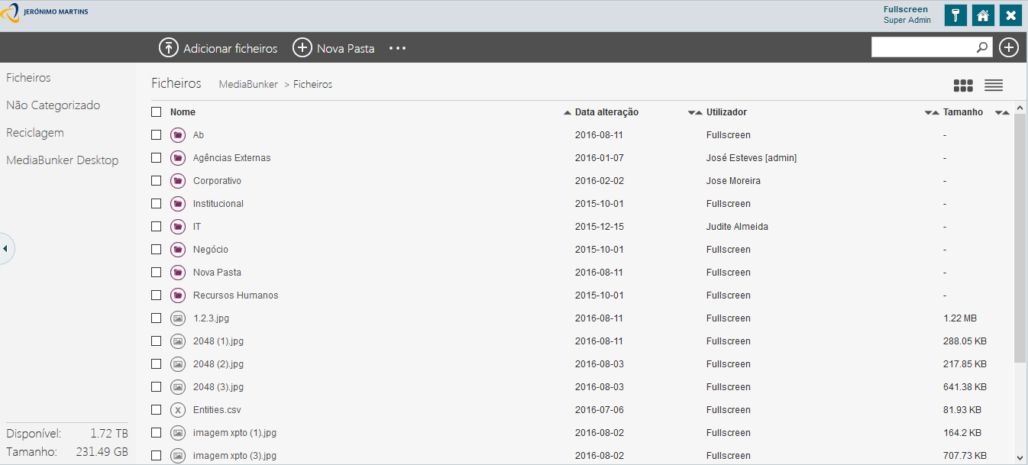Viewport: 1028px width, 465px height.
Task: Click the Jose Moreira user cell
Action: [733, 181]
